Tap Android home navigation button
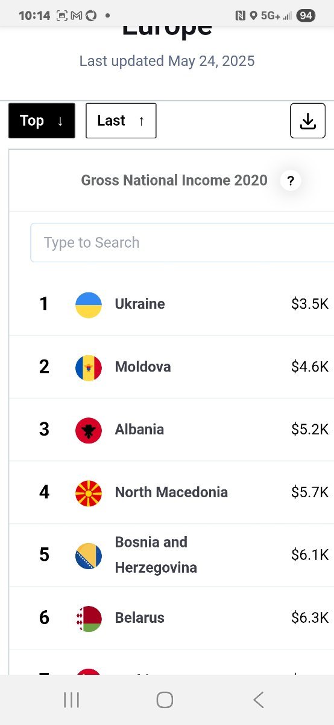The width and height of the screenshot is (334, 725). pos(165,700)
